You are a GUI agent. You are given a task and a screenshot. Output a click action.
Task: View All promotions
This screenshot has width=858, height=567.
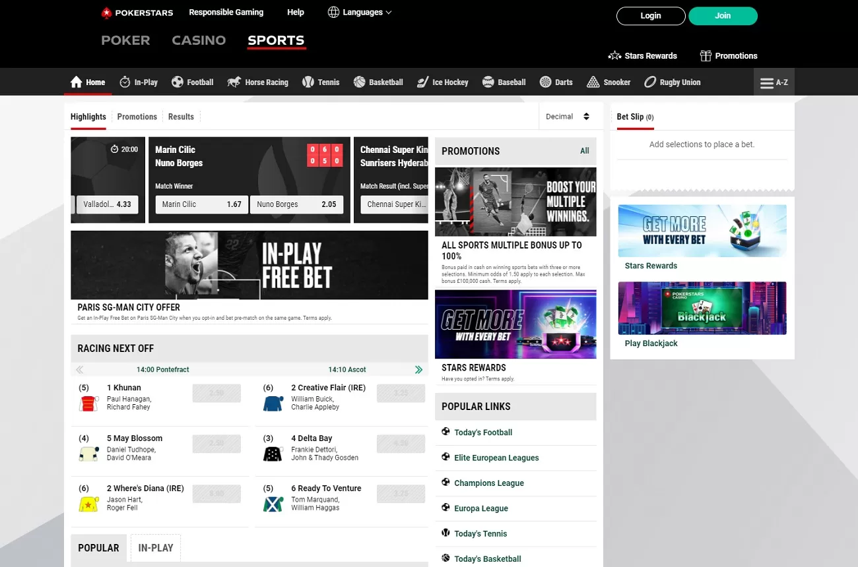tap(584, 151)
